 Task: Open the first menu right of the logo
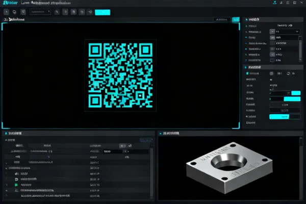click(25, 3)
